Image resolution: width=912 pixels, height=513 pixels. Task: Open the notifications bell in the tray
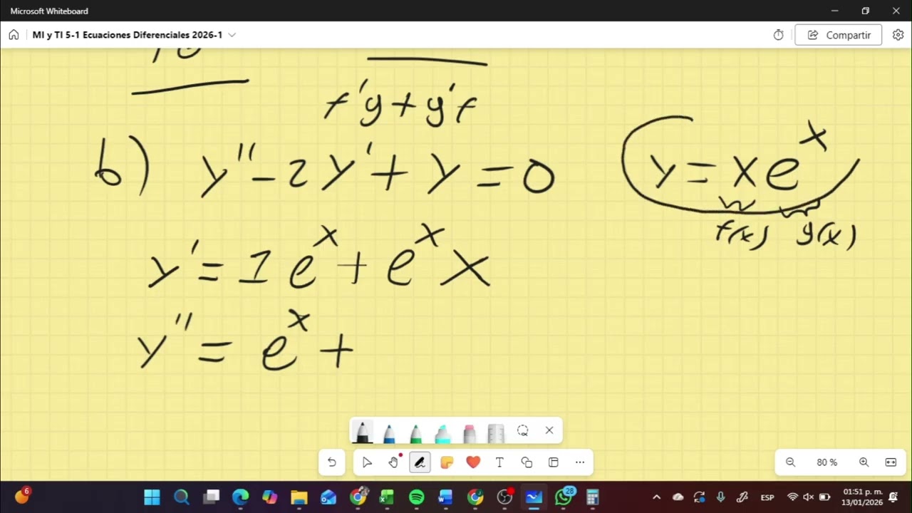pyautogui.click(x=893, y=497)
